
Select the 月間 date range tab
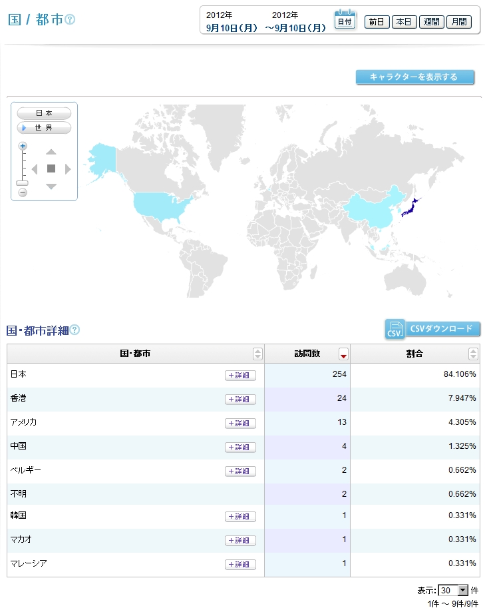point(459,22)
